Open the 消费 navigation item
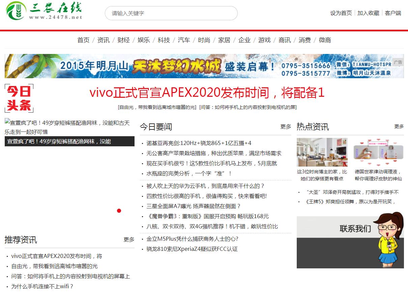This screenshot has height=294, width=408. click(304, 40)
